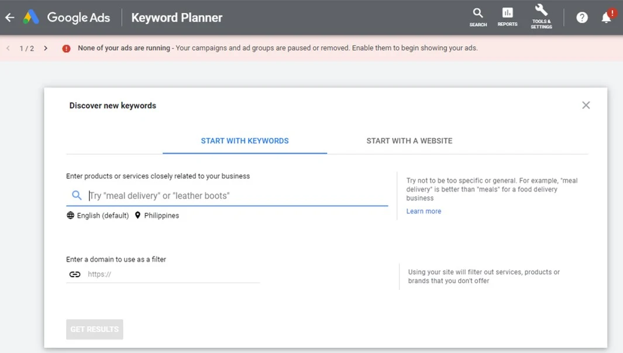Open the notifications bell
623x353 pixels.
606,18
